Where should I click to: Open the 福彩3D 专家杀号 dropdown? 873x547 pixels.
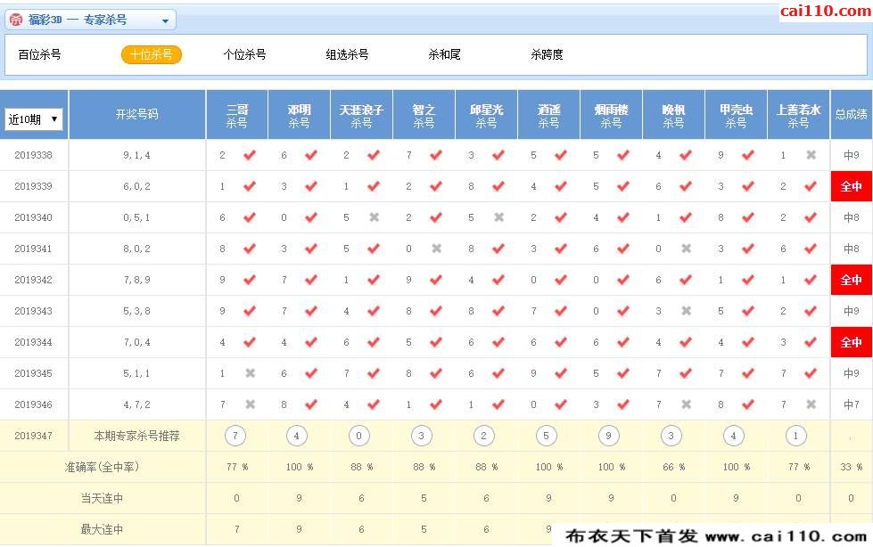pos(91,20)
